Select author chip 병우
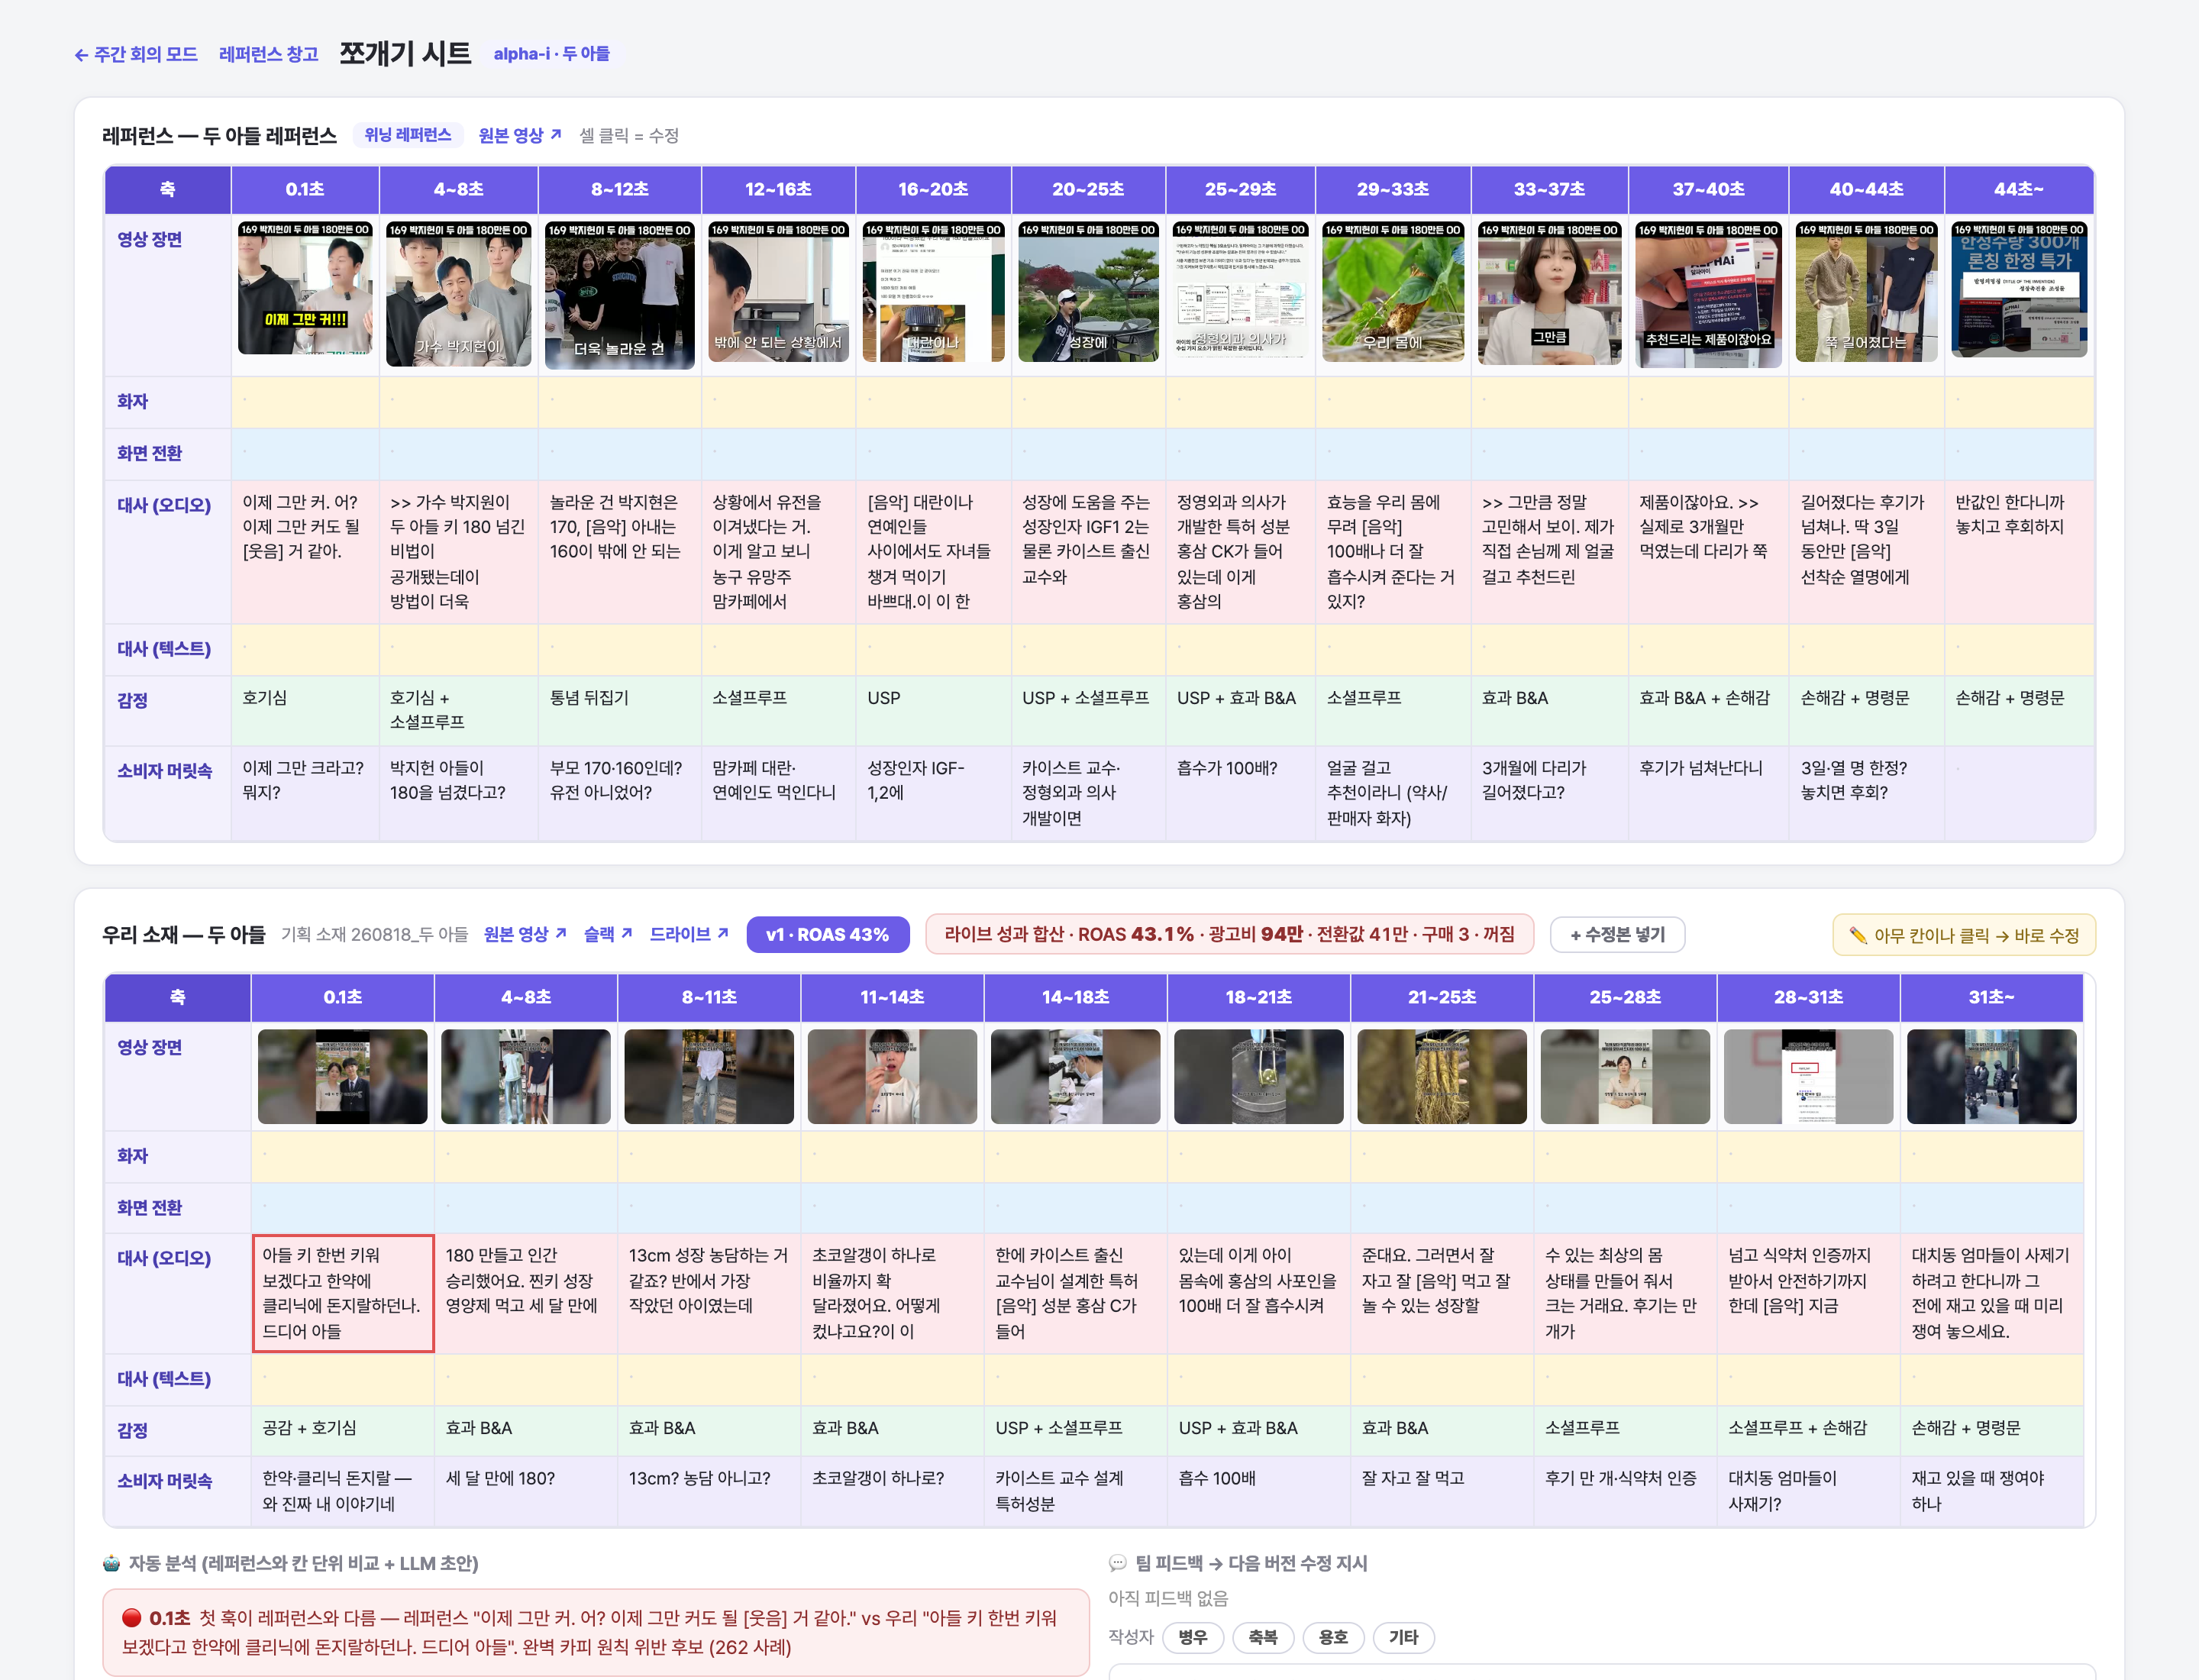Screen dimensions: 2199x1680 (1193, 1637)
